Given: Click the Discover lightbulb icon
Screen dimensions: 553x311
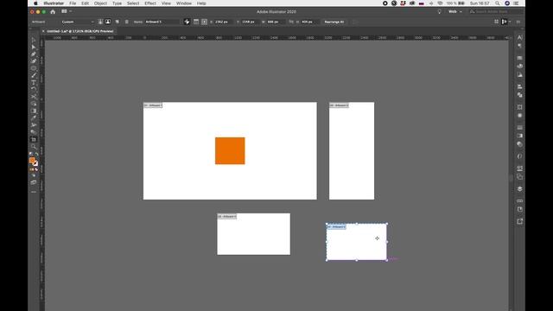Looking at the screenshot, I should pos(440,11).
